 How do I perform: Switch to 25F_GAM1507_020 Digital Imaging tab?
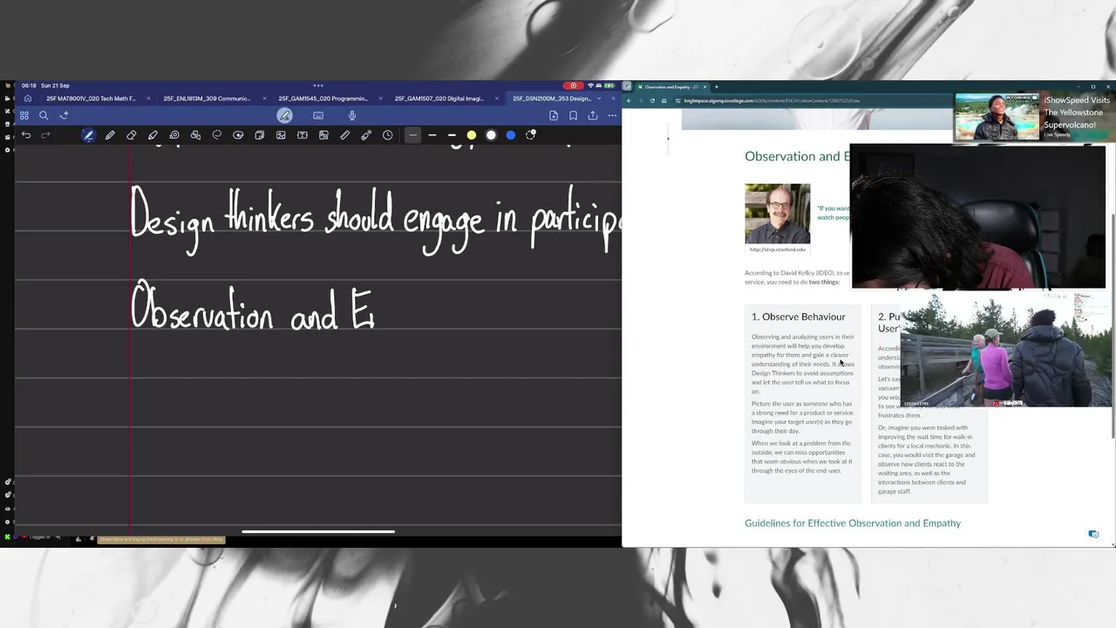(439, 99)
